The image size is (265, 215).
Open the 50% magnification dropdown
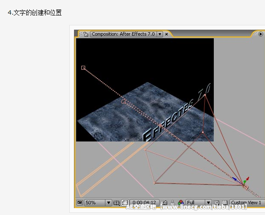coord(98,203)
